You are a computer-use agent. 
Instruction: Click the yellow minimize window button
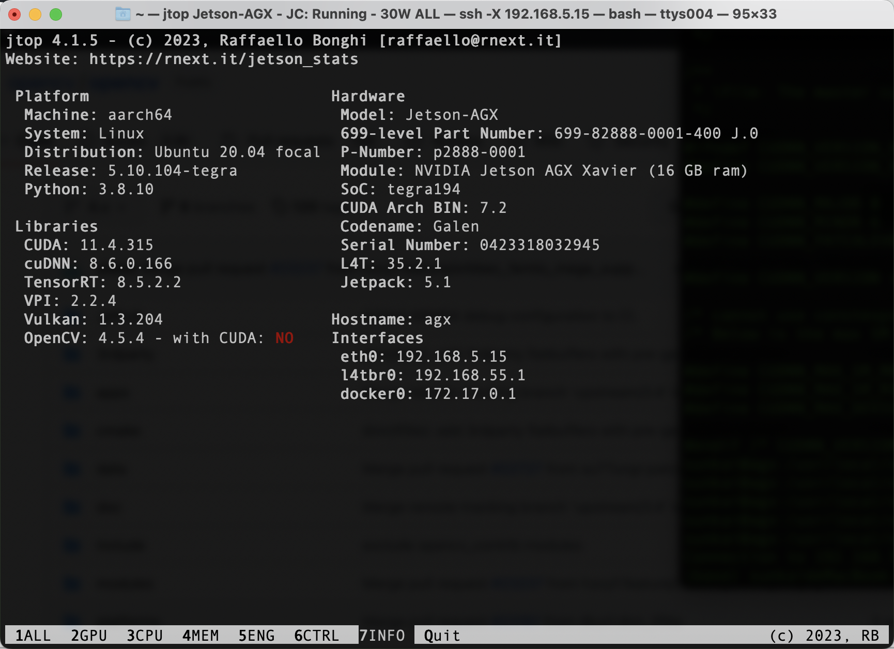pyautogui.click(x=35, y=14)
